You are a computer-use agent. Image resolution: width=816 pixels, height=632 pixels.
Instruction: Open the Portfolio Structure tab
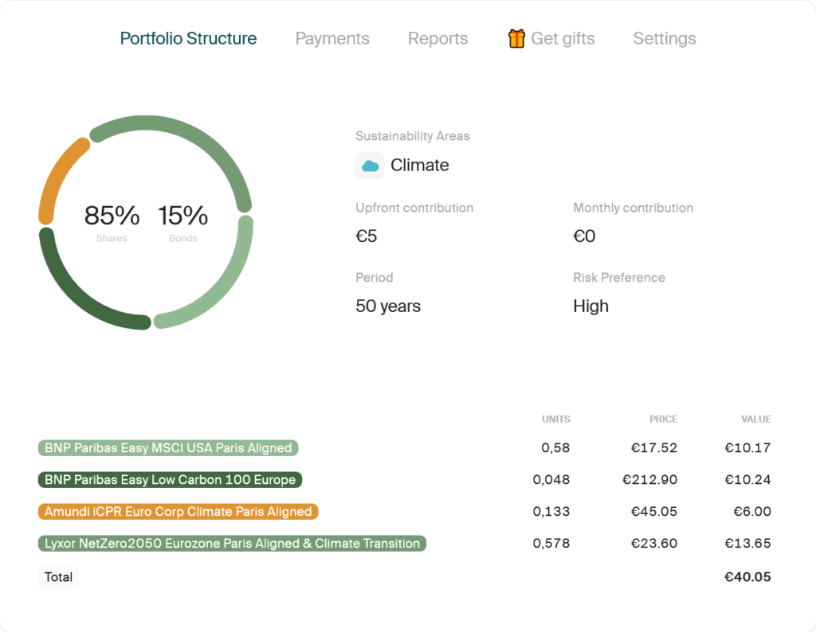pos(188,38)
